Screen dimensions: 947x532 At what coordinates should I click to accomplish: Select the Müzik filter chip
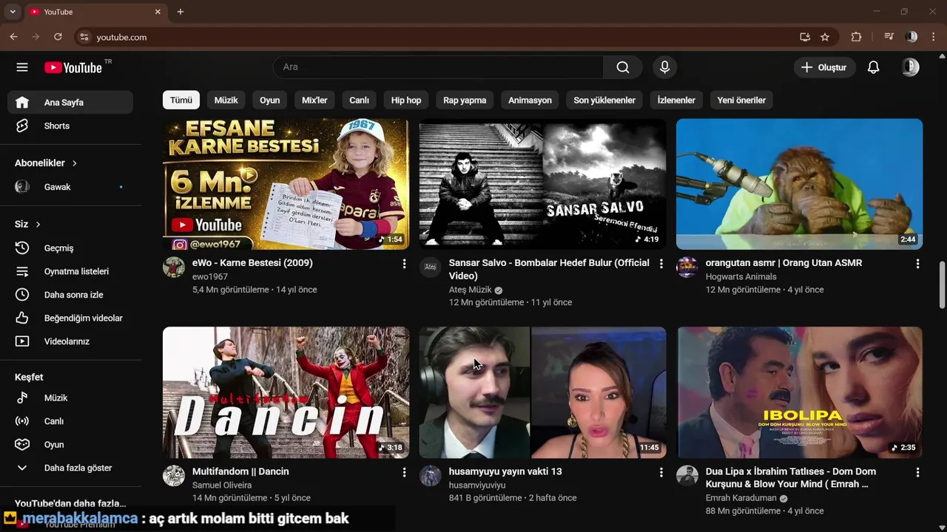[226, 100]
